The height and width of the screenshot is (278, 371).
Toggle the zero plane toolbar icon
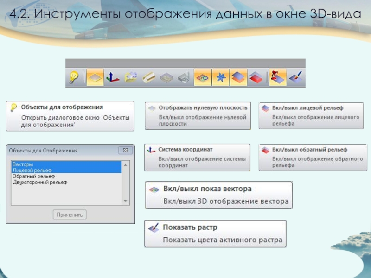pos(95,77)
